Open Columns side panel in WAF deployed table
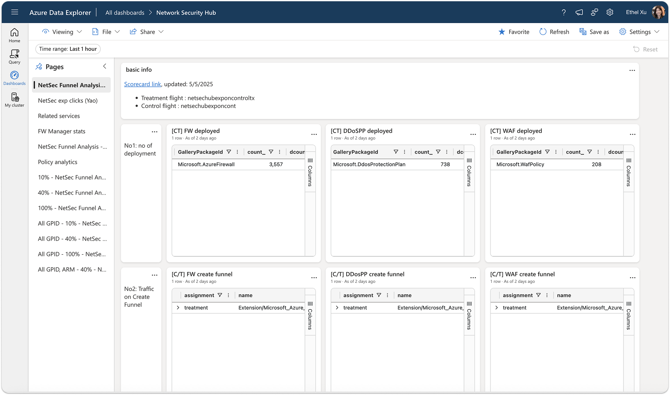Viewport: 670px width, 395px height. coord(629,172)
